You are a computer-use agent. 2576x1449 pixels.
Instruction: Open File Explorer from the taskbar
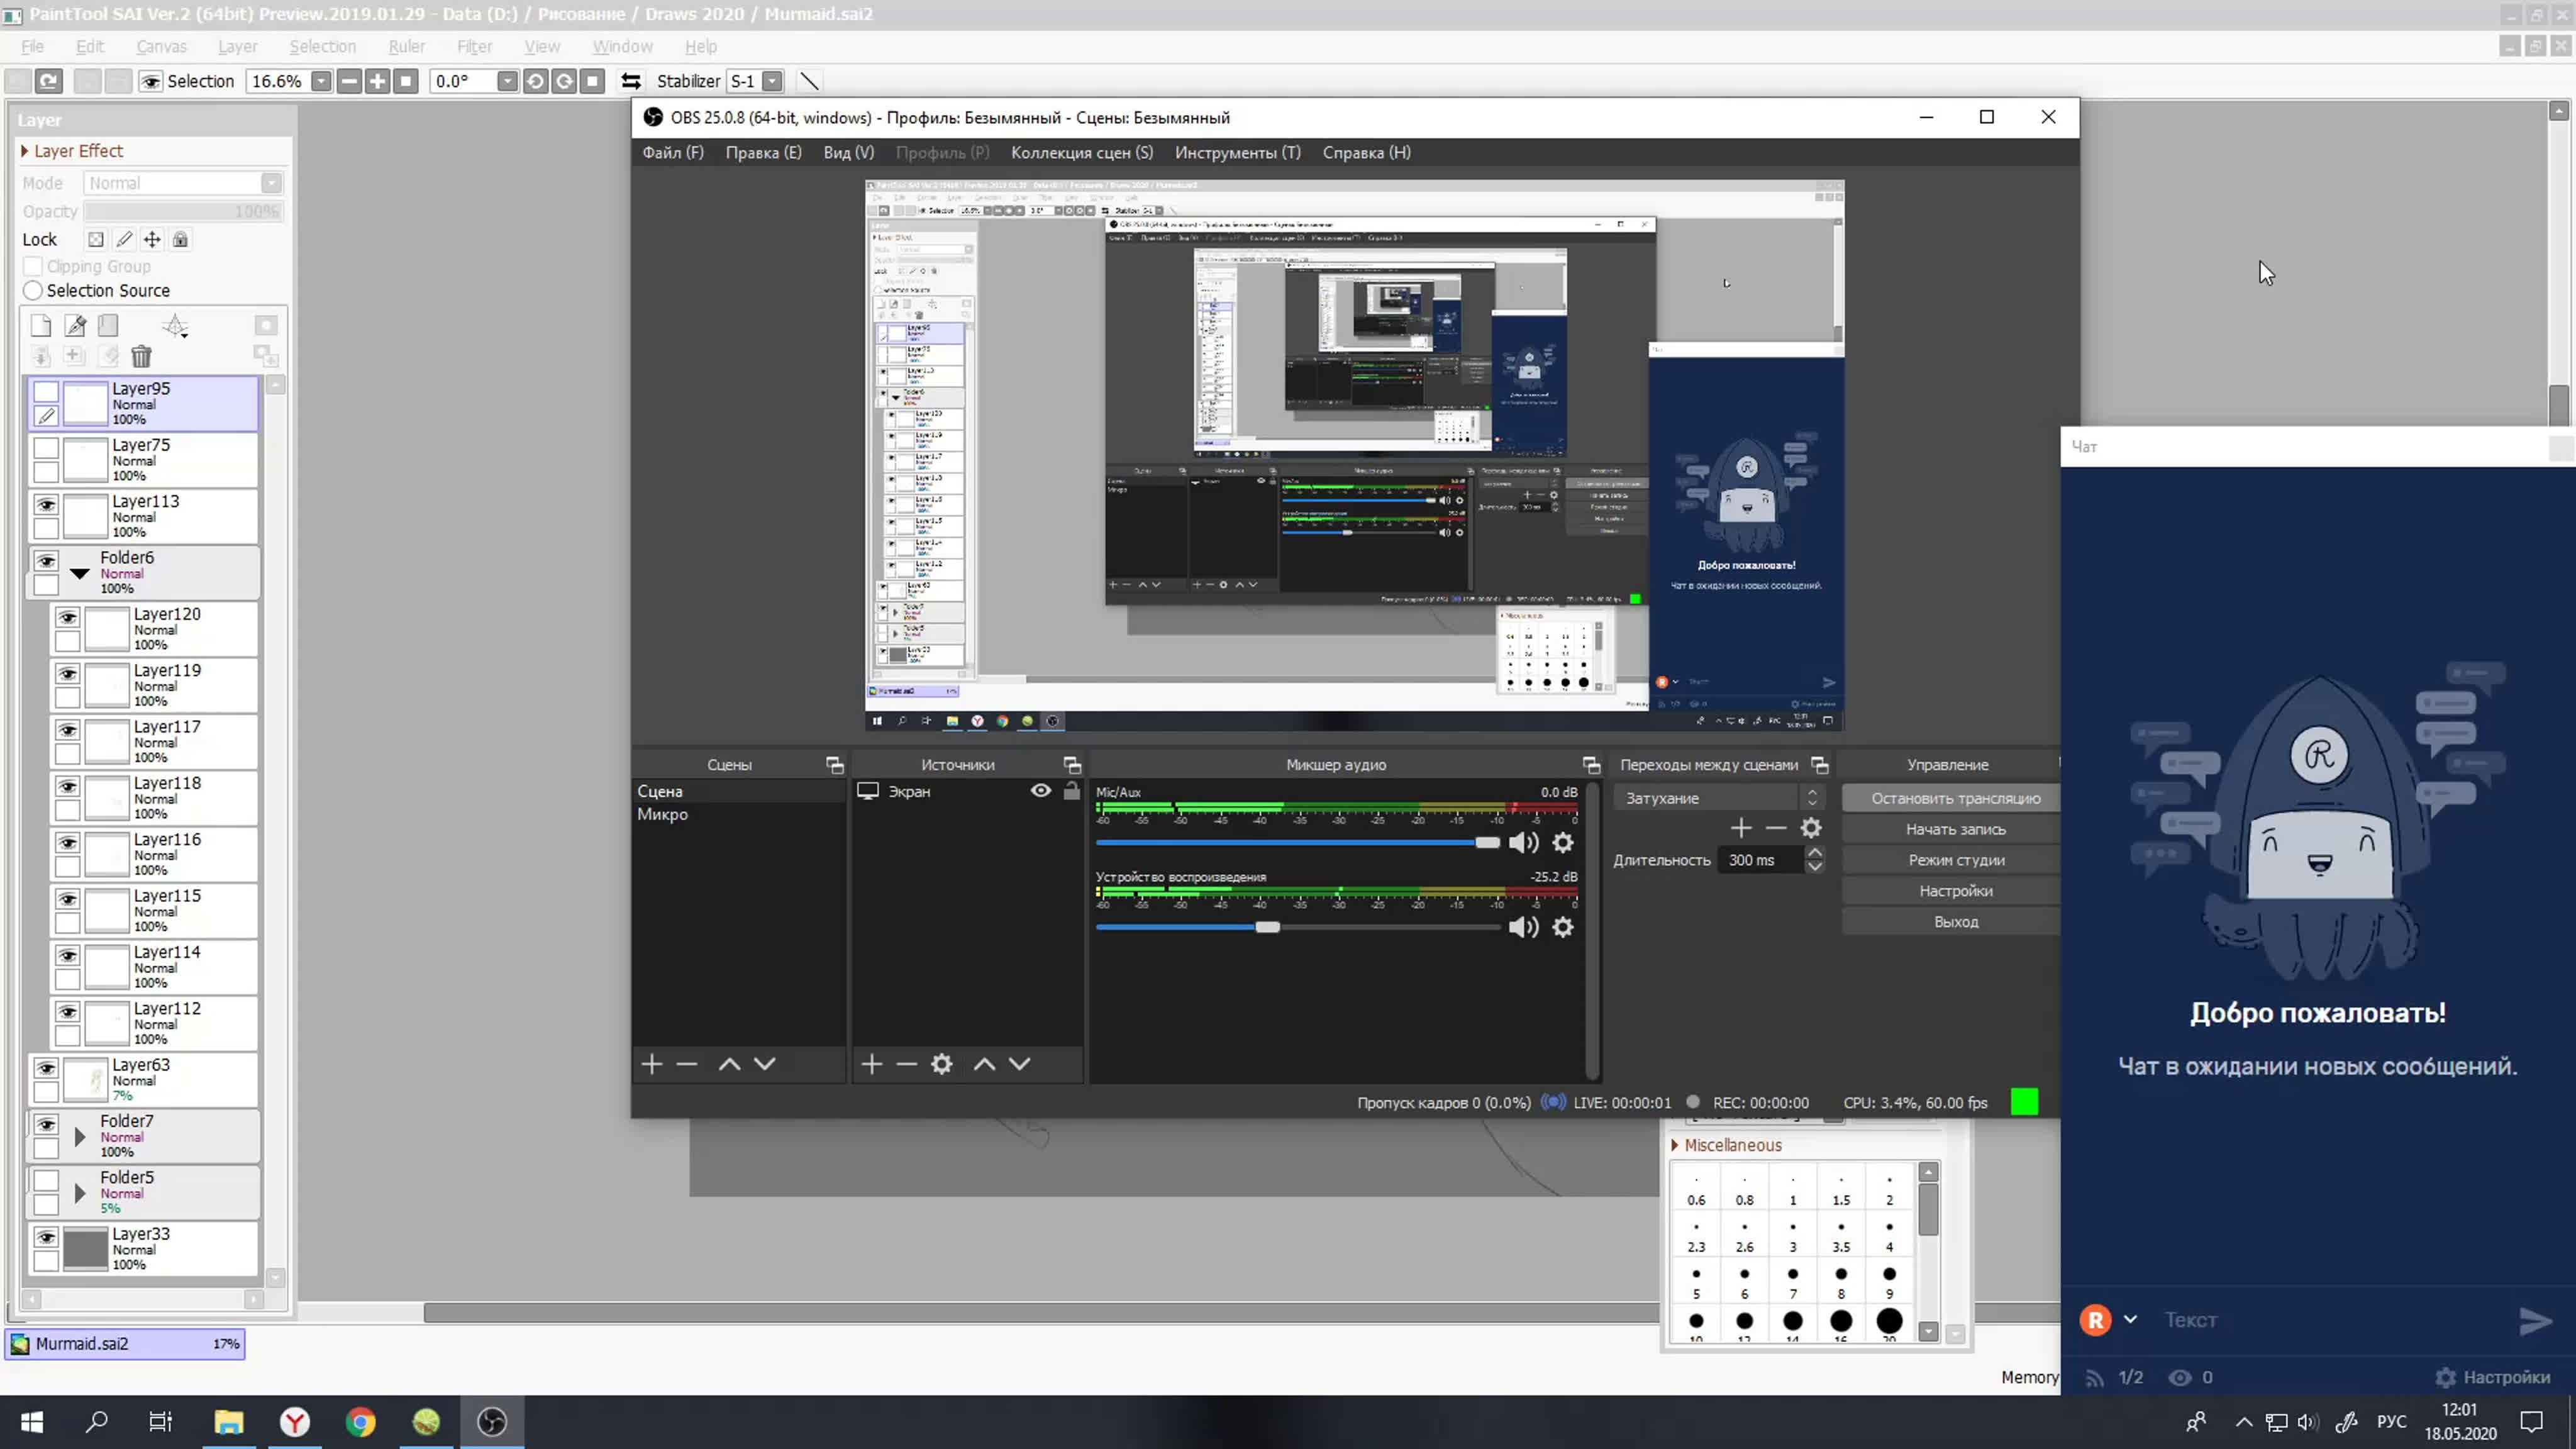(229, 1422)
